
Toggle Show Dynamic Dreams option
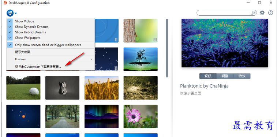[50, 27]
